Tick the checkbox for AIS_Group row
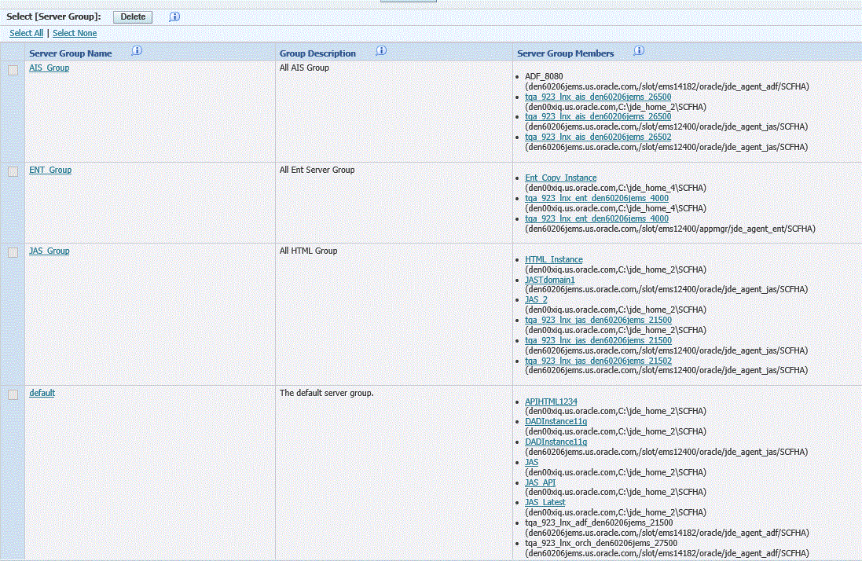Image resolution: width=862 pixels, height=561 pixels. coord(13,71)
